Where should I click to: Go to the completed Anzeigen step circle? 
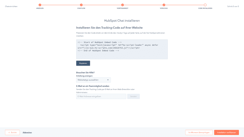40,5
